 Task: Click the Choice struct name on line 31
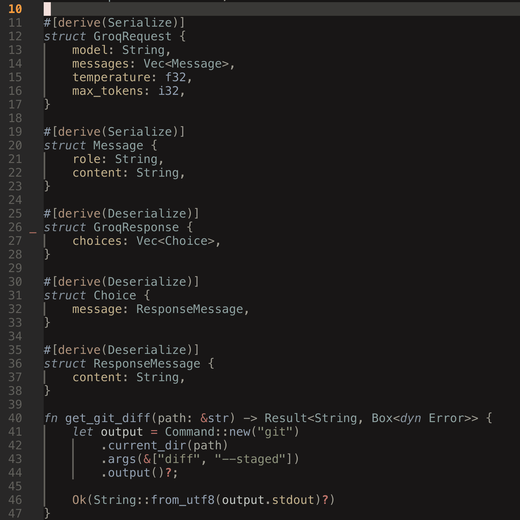click(114, 295)
